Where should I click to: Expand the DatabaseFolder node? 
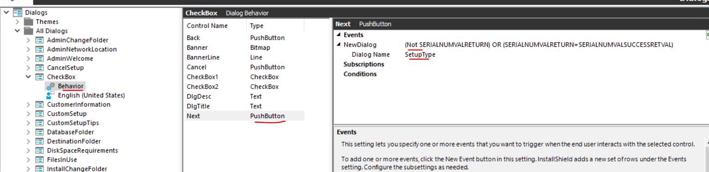click(29, 132)
